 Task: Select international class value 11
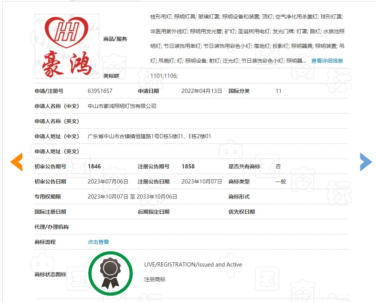click(x=278, y=91)
